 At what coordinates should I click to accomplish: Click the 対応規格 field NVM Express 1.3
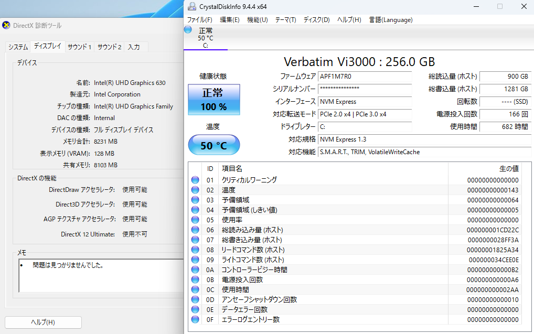point(424,139)
